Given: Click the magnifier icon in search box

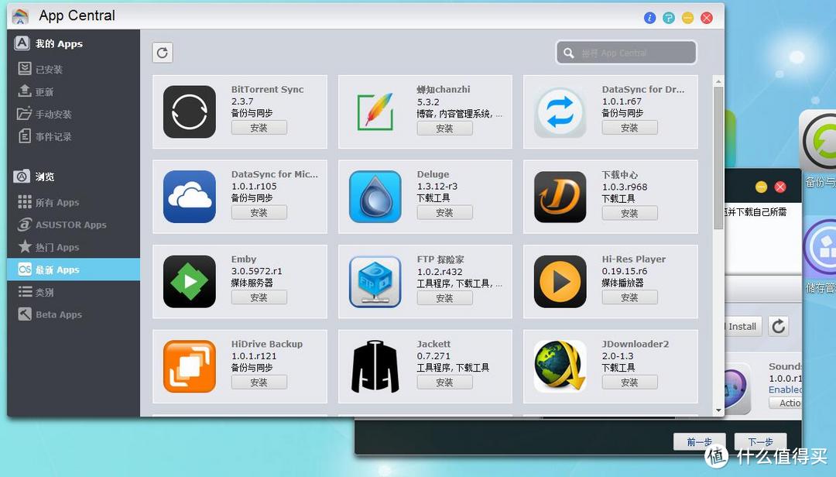Looking at the screenshot, I should click(x=569, y=53).
